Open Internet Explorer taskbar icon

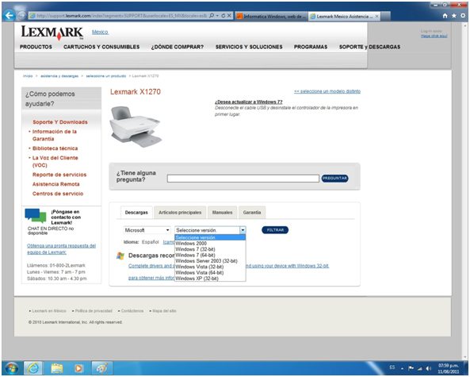[x=33, y=368]
